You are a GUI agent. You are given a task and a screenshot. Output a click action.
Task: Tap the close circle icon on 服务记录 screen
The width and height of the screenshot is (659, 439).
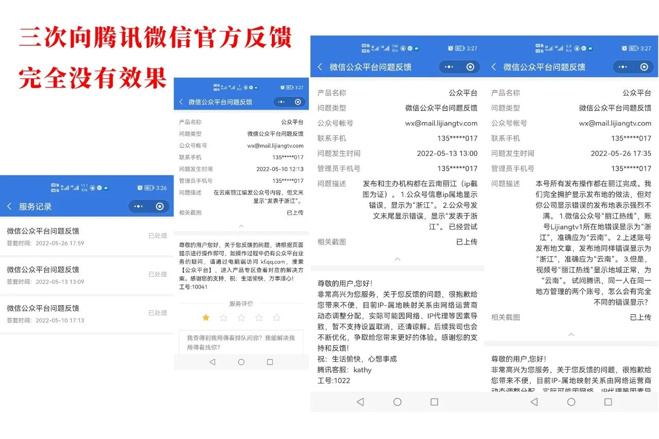(x=160, y=206)
